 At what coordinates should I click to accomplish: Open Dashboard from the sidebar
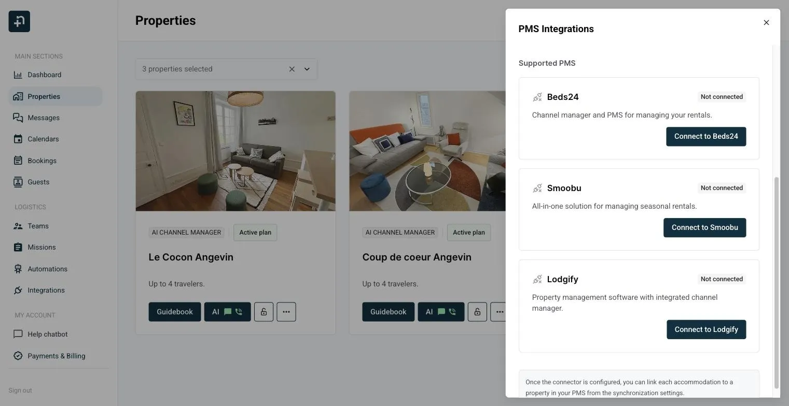click(x=55, y=75)
